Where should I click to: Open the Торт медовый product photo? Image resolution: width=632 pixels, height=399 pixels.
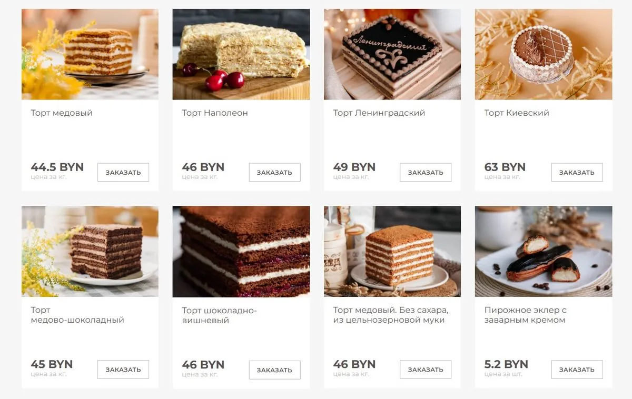coord(90,54)
